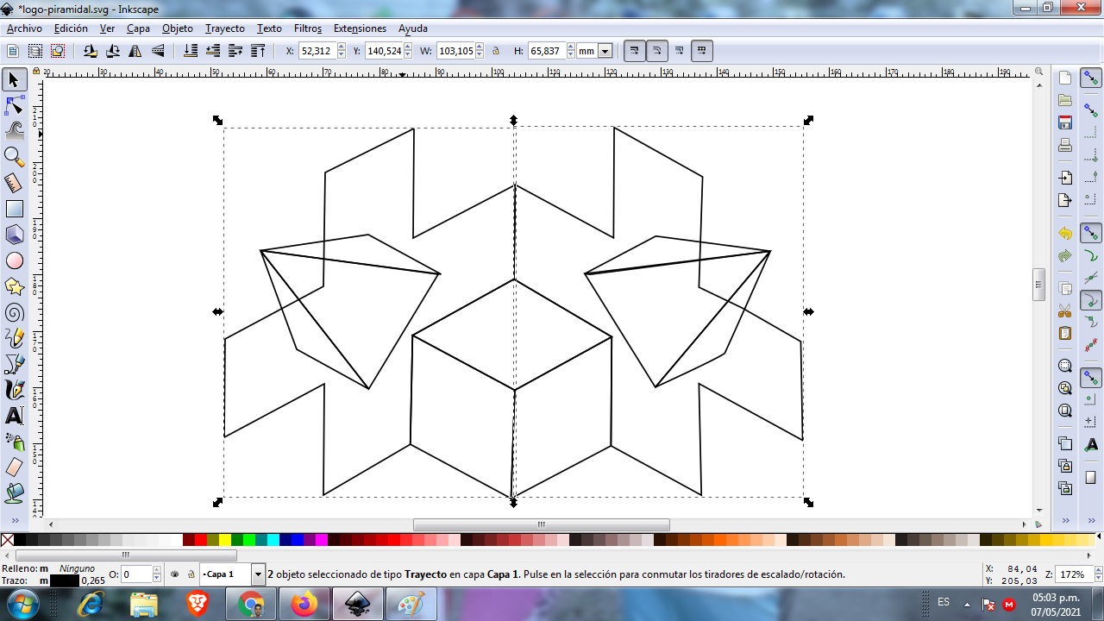Adjust opacity O stepper
The height and width of the screenshot is (621, 1104).
(158, 574)
